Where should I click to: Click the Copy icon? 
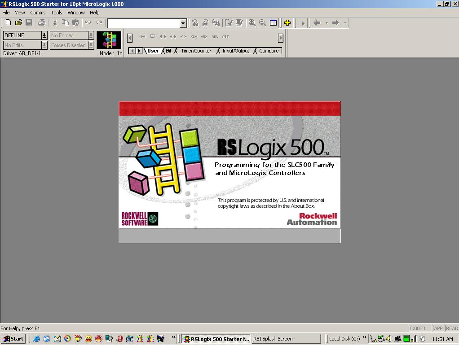point(65,23)
